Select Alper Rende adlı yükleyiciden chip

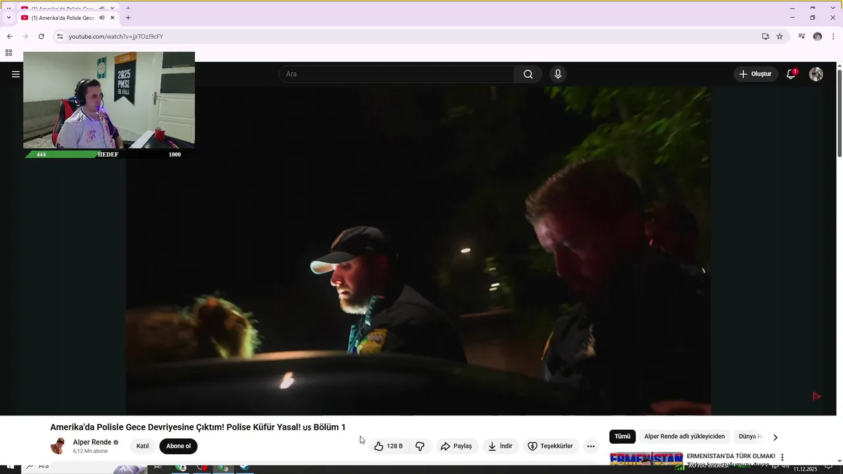click(684, 436)
